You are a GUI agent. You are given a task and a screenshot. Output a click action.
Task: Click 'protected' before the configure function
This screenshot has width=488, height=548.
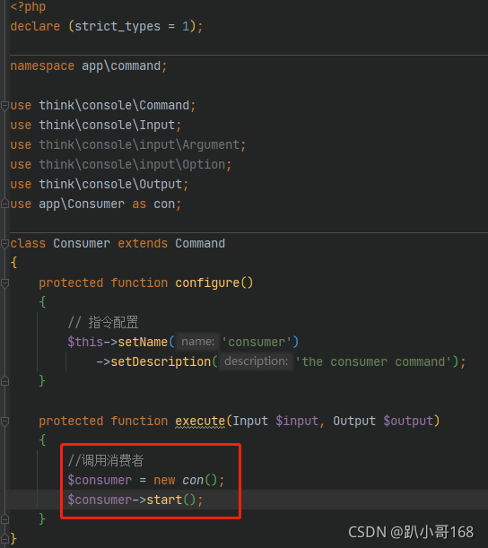point(71,283)
